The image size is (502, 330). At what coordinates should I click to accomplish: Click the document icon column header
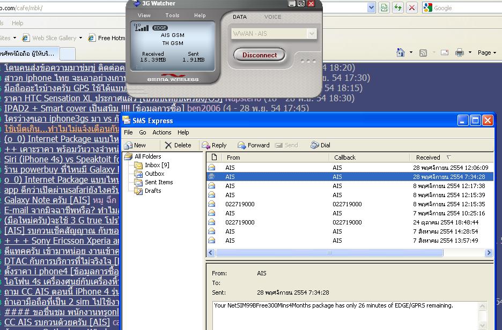(x=214, y=157)
